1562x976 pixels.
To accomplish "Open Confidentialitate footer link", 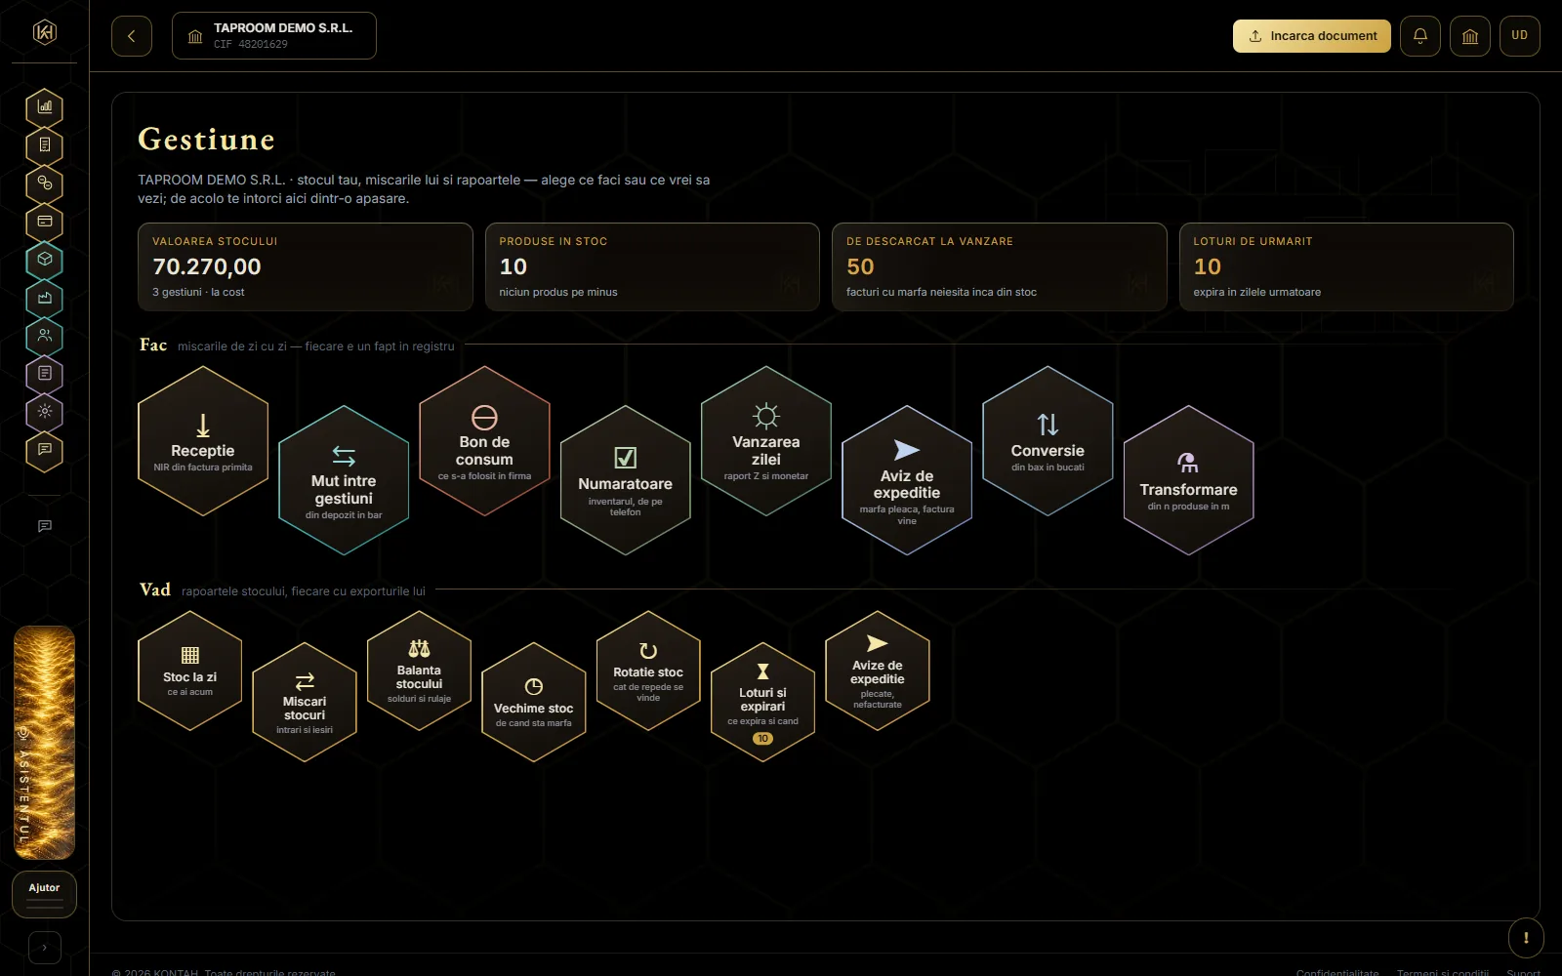I will [x=1337, y=972].
